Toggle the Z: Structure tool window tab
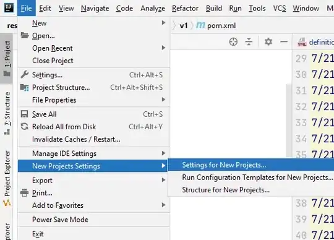Screen dimensions: 334x240 (x=7, y=113)
